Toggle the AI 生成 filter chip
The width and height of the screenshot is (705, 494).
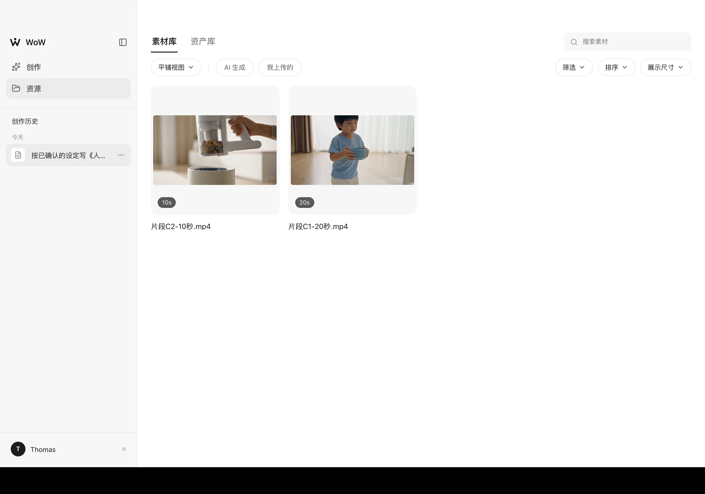click(x=235, y=67)
